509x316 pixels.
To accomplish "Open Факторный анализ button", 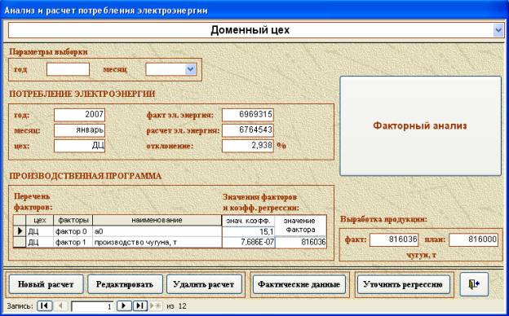I will pos(420,125).
